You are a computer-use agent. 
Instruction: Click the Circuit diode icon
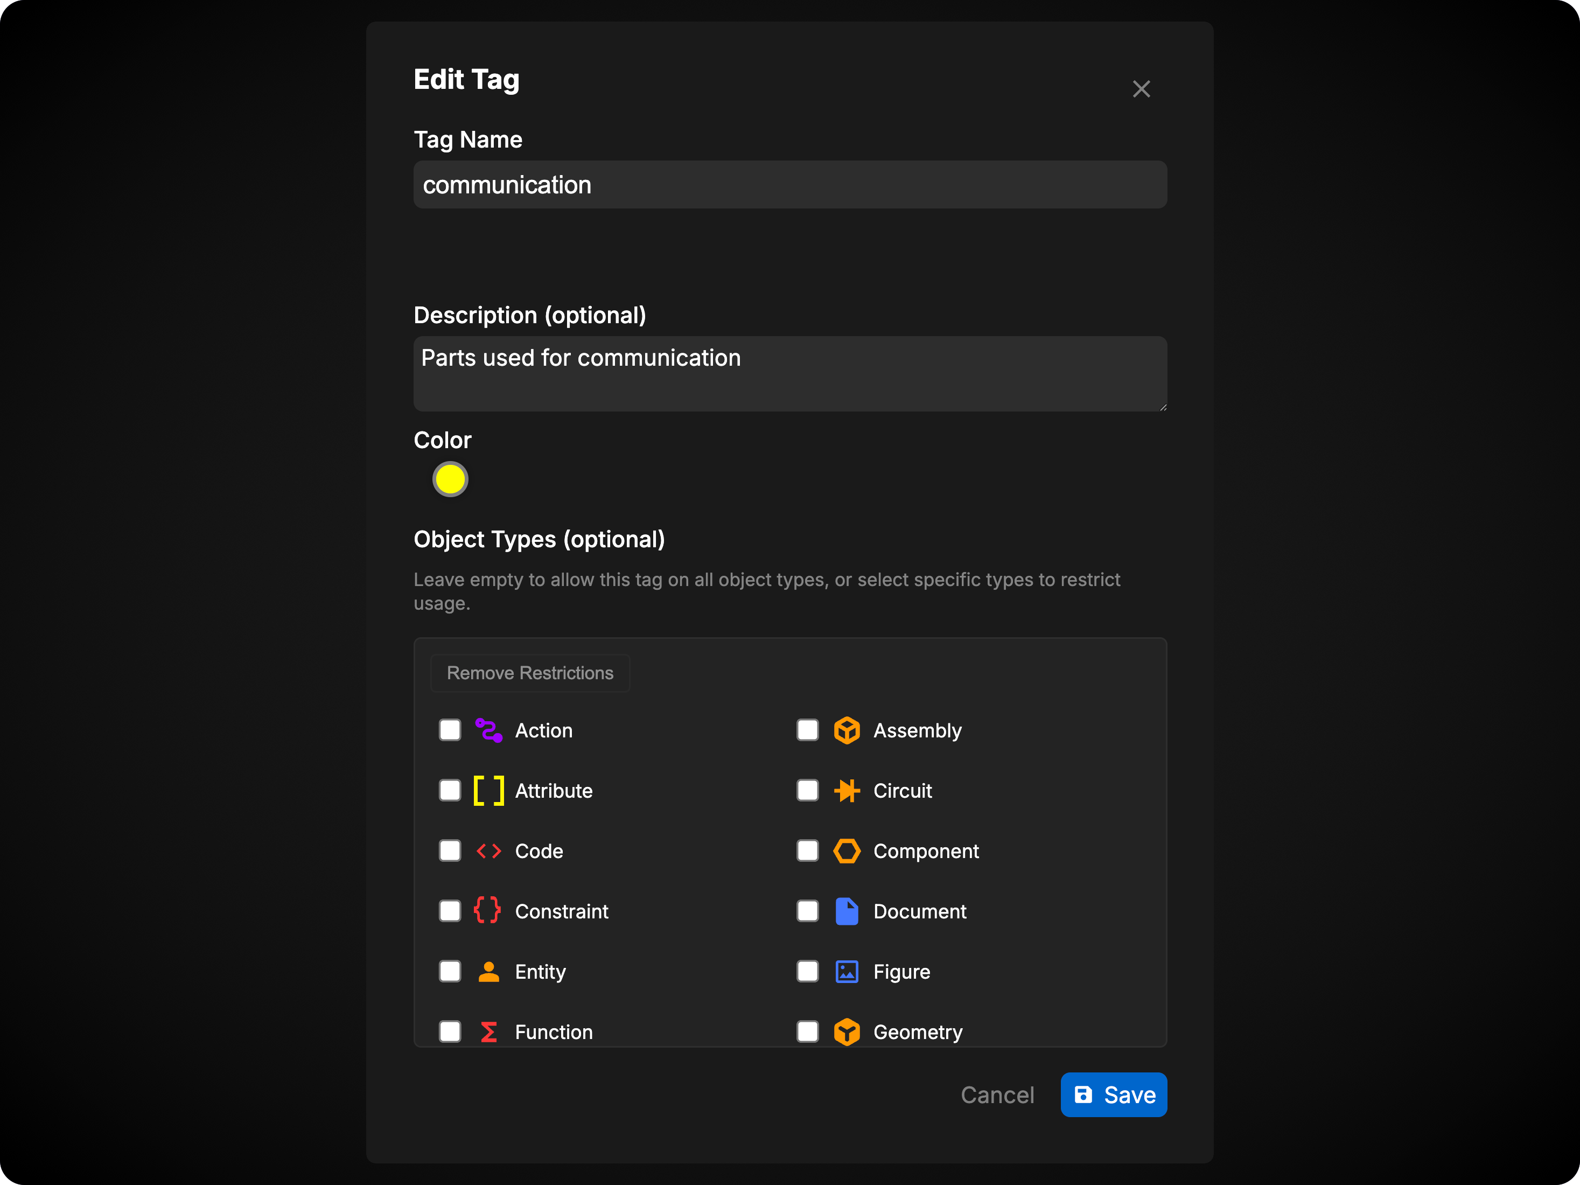click(x=847, y=791)
